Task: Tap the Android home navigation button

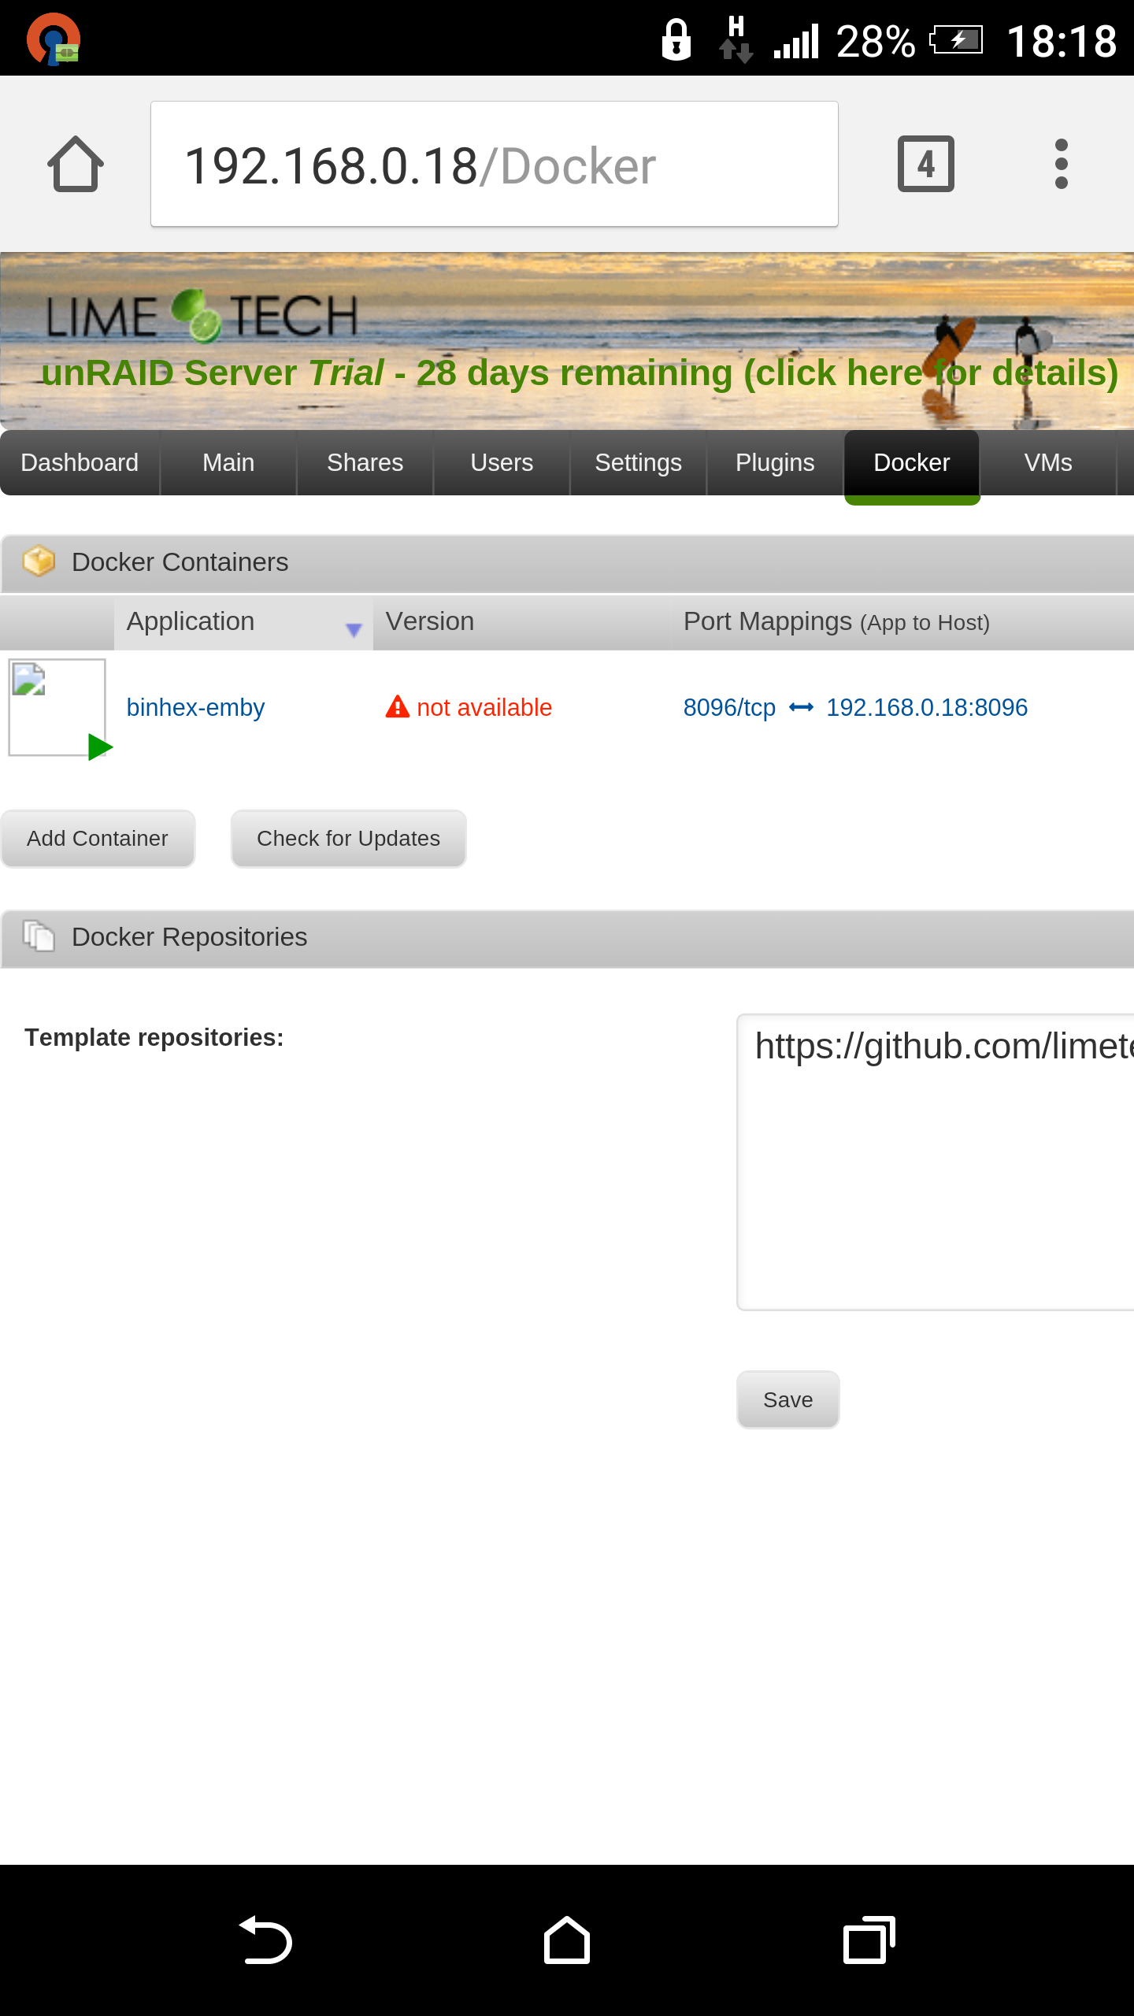Action: pos(567,1940)
